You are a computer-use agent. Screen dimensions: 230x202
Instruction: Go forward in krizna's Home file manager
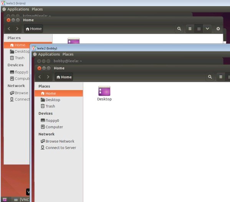coord(17,29)
